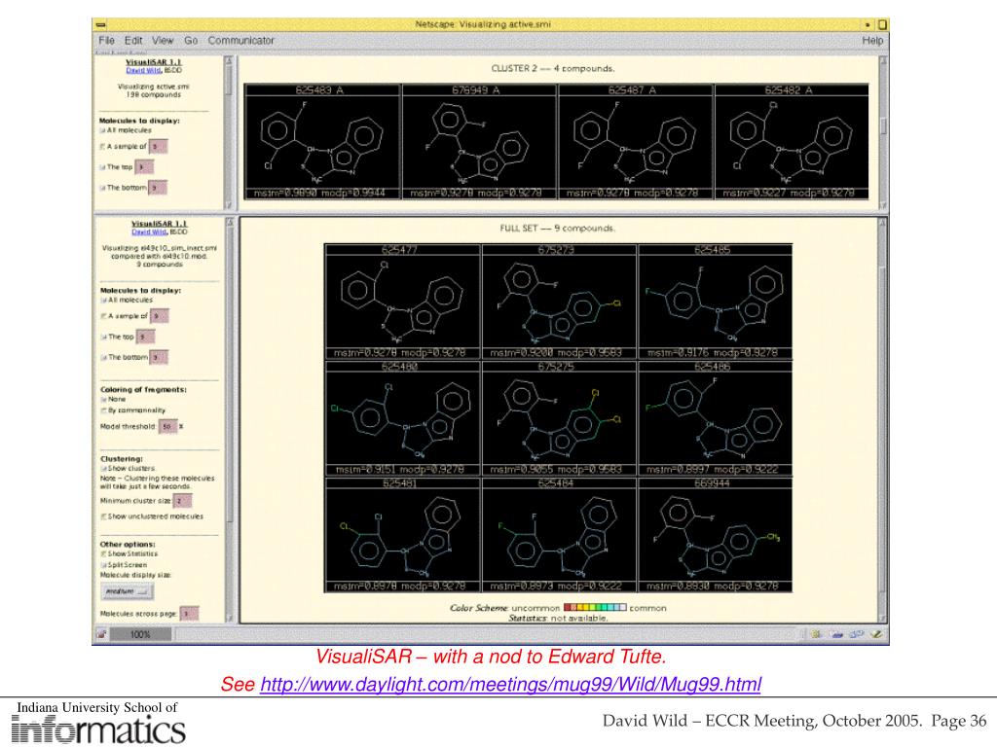997x747 pixels.
Task: Open the daylight.com Mug99 hyperlink
Action: point(510,684)
